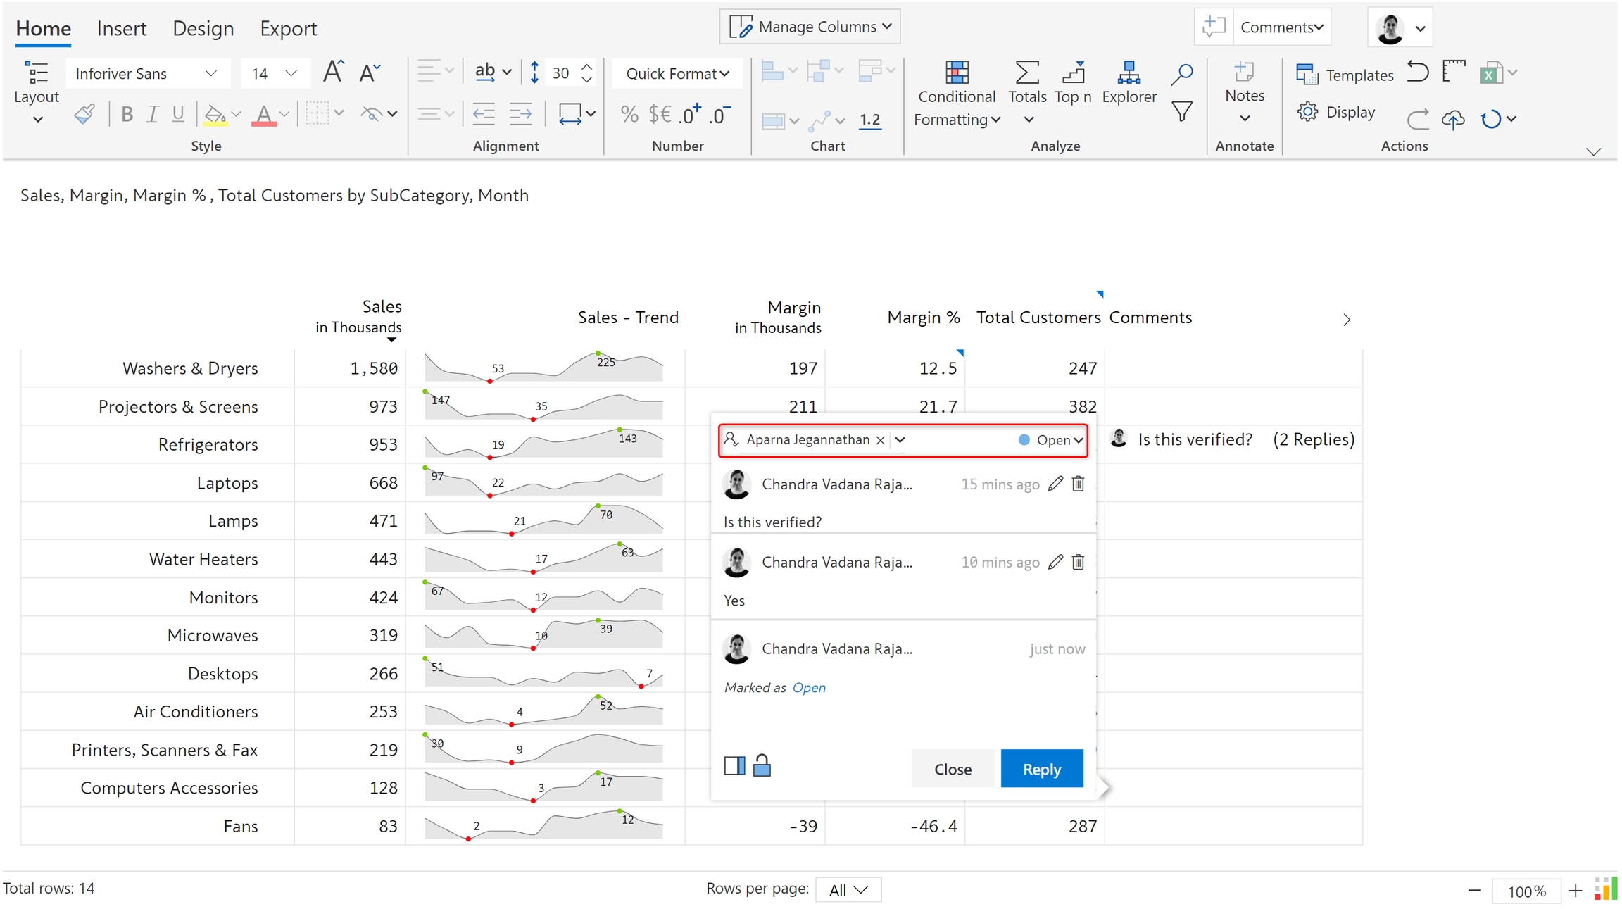Click the Reply button
This screenshot has height=909, width=1622.
(x=1041, y=769)
